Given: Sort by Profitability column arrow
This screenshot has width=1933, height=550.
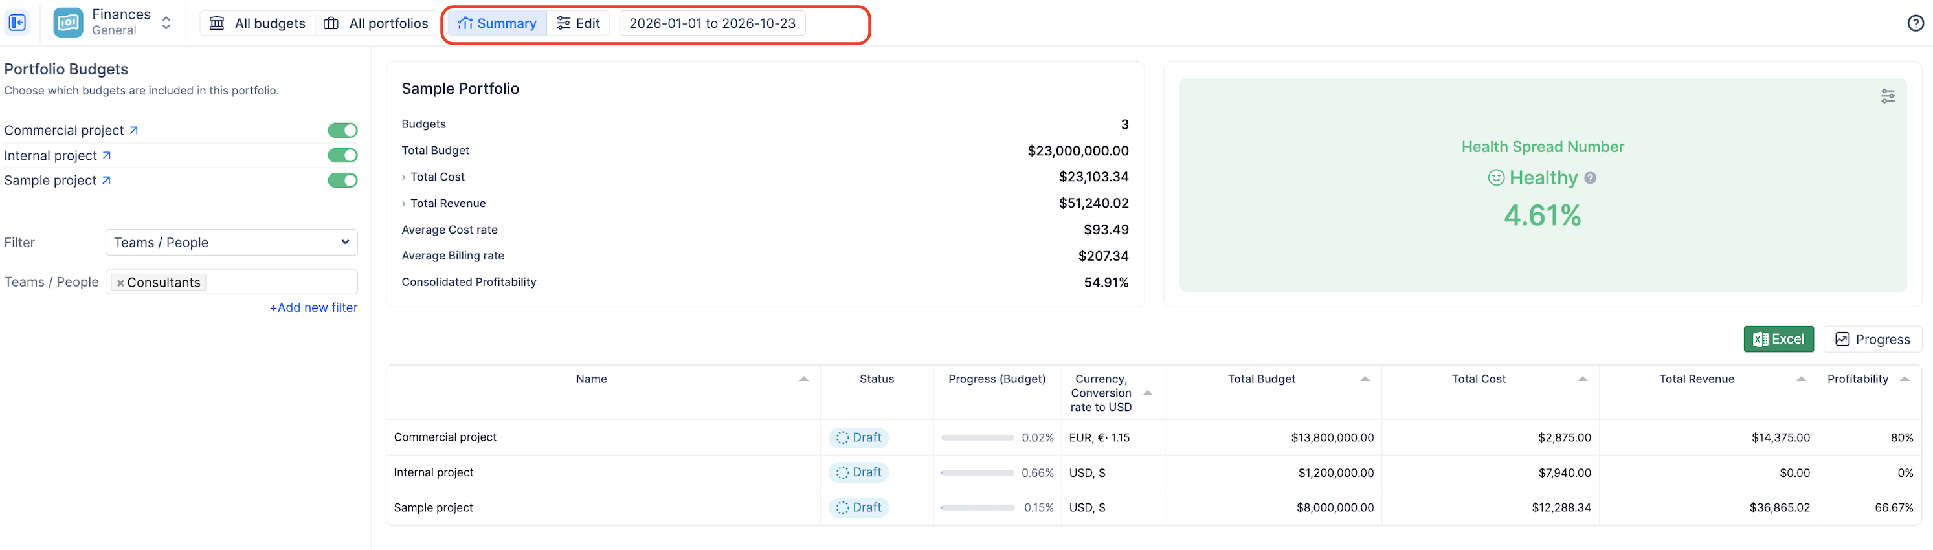Looking at the screenshot, I should coord(1905,379).
